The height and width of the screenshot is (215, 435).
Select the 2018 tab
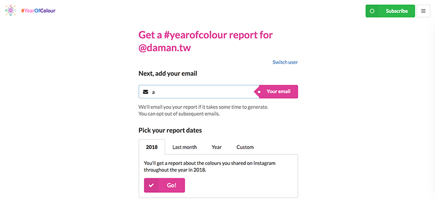click(152, 147)
